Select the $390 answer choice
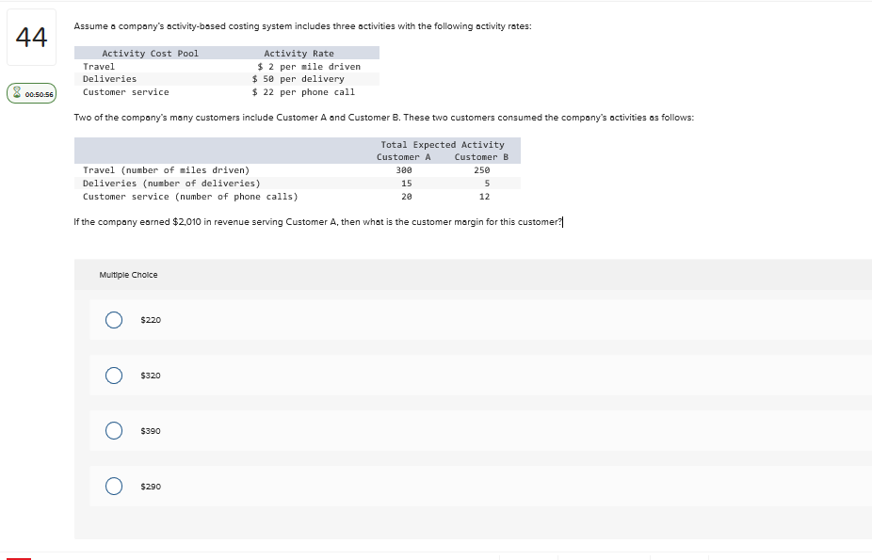 (x=113, y=431)
